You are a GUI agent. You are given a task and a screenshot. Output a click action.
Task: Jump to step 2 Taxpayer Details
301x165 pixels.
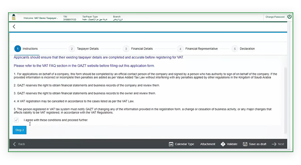pos(72,49)
